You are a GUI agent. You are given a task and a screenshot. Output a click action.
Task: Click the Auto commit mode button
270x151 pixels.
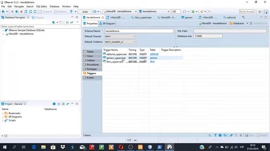coord(85,12)
